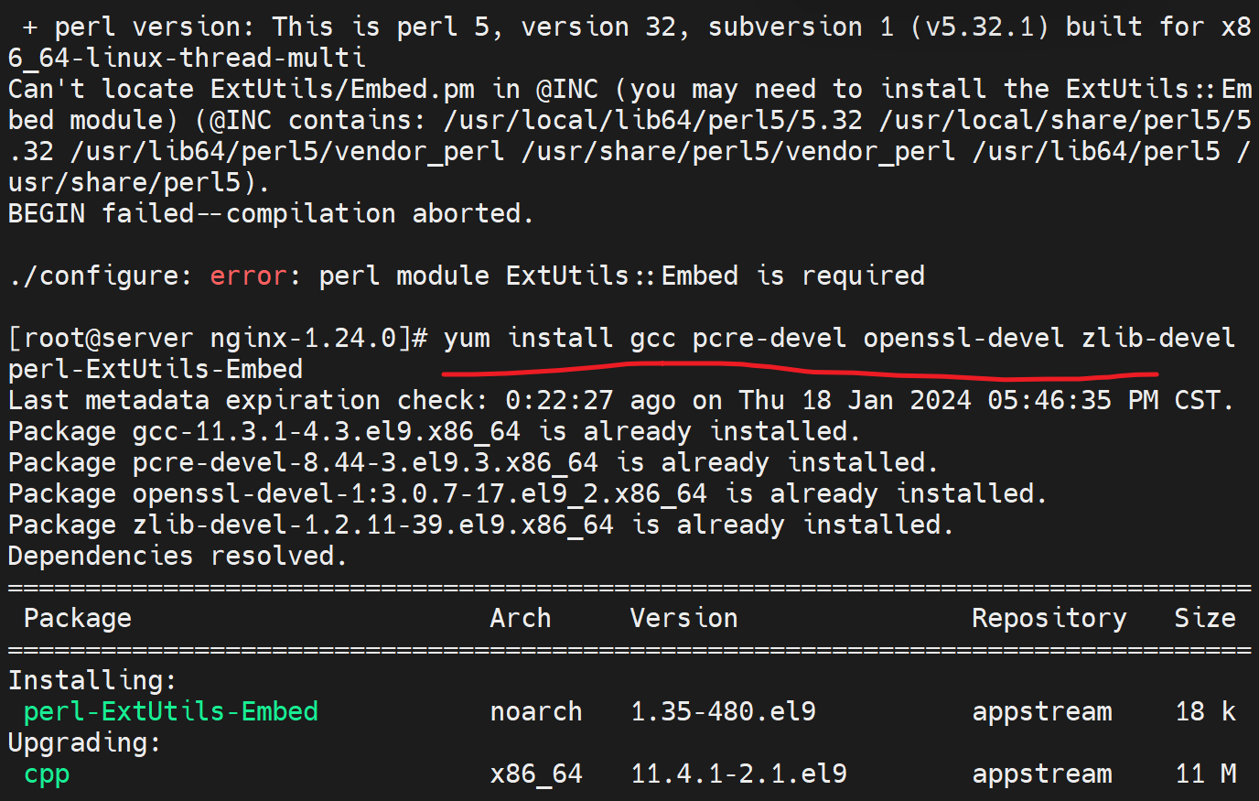1259x801 pixels.
Task: Click the 18 k size value
Action: [1205, 711]
